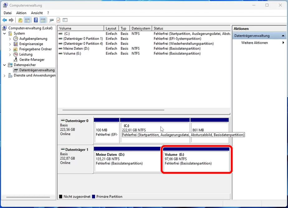Toggle the action pane toolbar icon
Screen dimensions: 288x208
[x=43, y=20]
